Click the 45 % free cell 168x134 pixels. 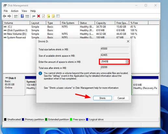[x=133, y=27]
